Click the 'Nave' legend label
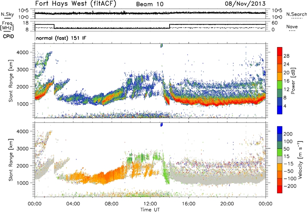This screenshot has width=307, height=212. tap(292, 26)
